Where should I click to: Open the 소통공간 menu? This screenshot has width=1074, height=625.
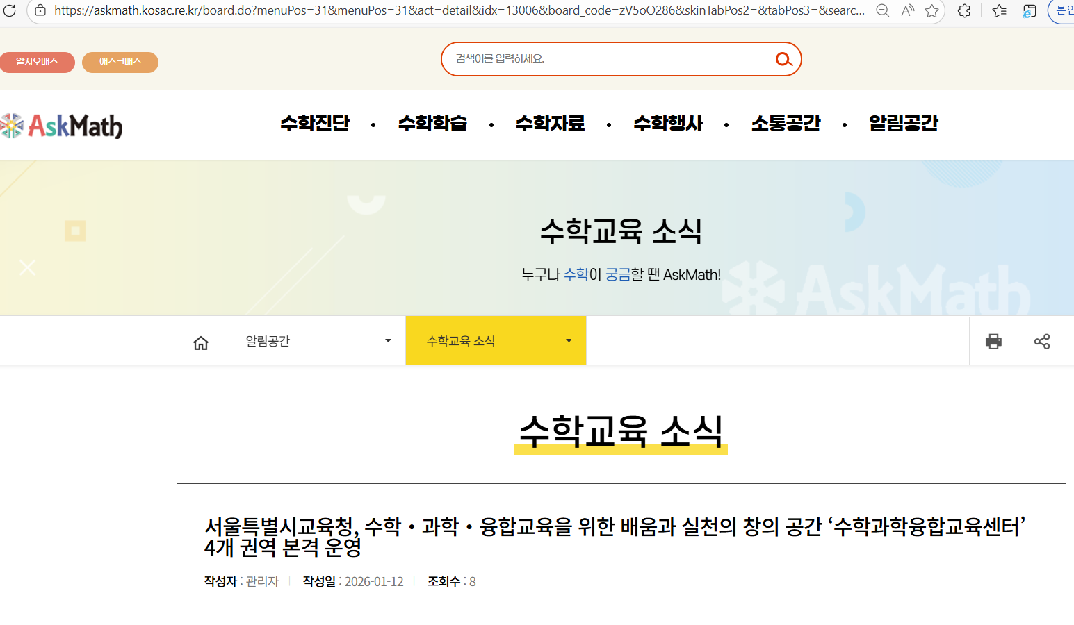[x=786, y=124]
